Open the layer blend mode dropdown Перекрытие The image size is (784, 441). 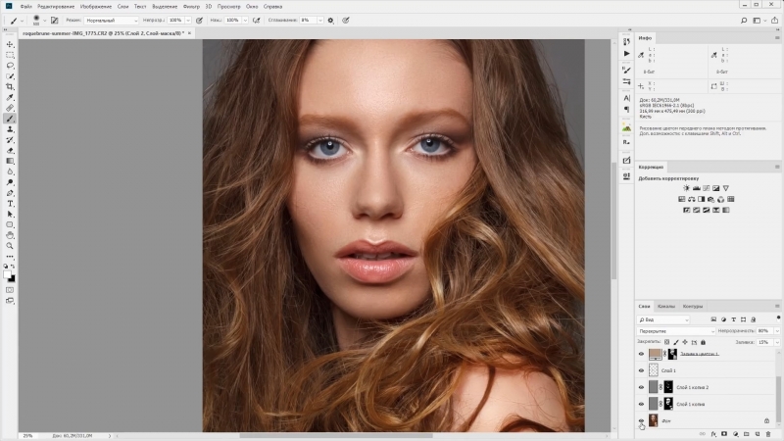(676, 331)
